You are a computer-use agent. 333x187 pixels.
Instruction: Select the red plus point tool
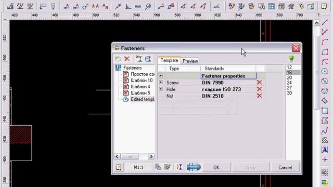click(325, 159)
